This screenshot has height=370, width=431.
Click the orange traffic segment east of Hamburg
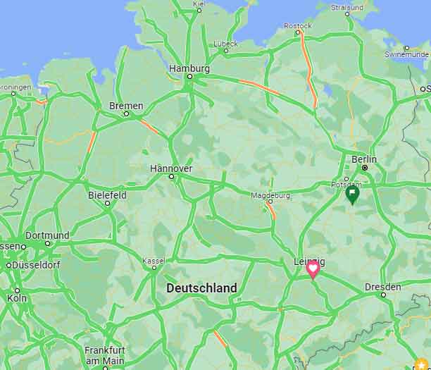tap(259, 87)
